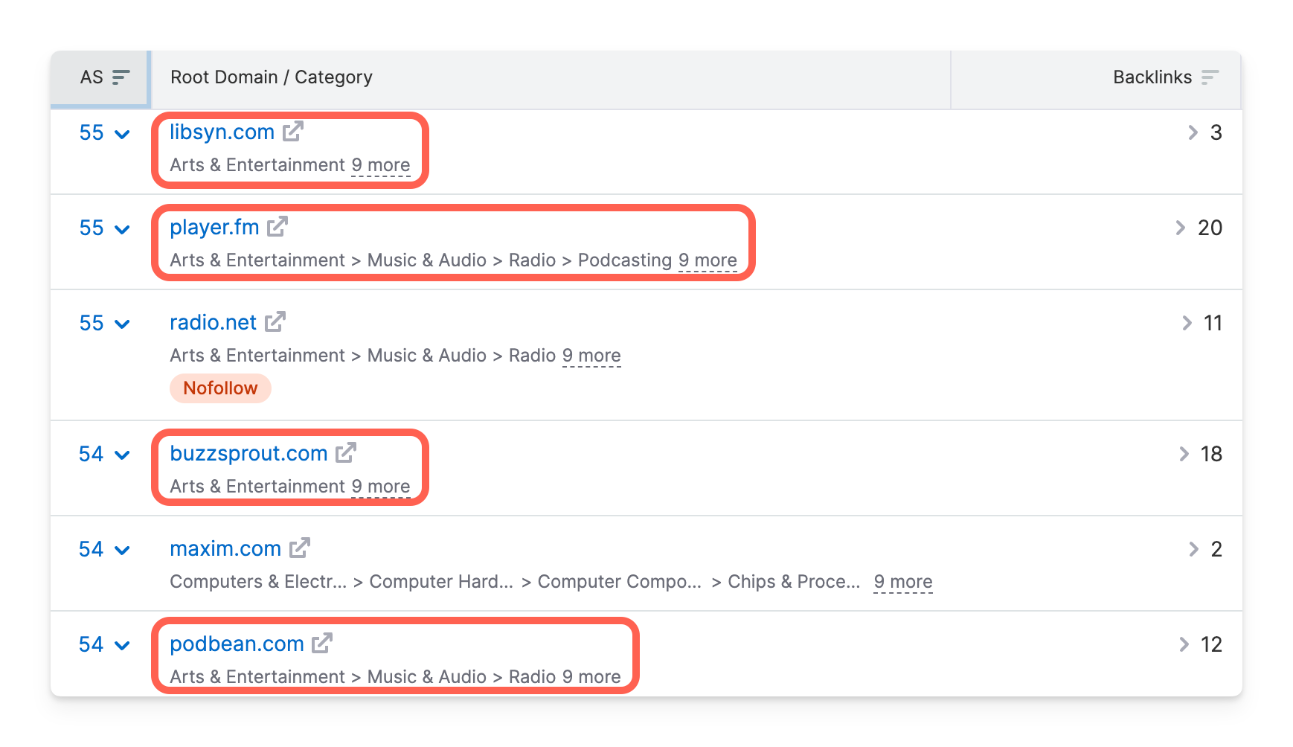Click buzzsprout.com's external link icon

[x=346, y=452]
